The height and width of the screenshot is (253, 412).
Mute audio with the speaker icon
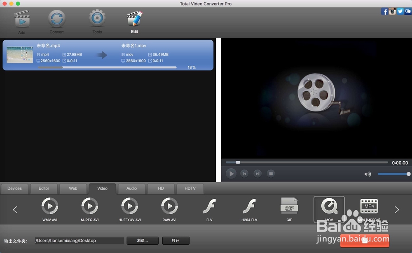tap(368, 174)
